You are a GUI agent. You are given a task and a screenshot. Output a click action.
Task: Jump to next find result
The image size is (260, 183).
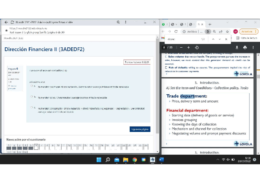(x=220, y=39)
